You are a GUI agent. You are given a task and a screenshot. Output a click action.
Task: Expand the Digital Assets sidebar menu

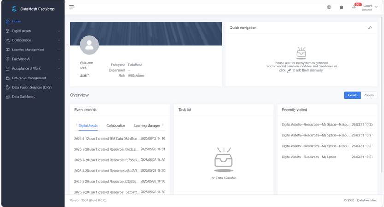point(32,31)
